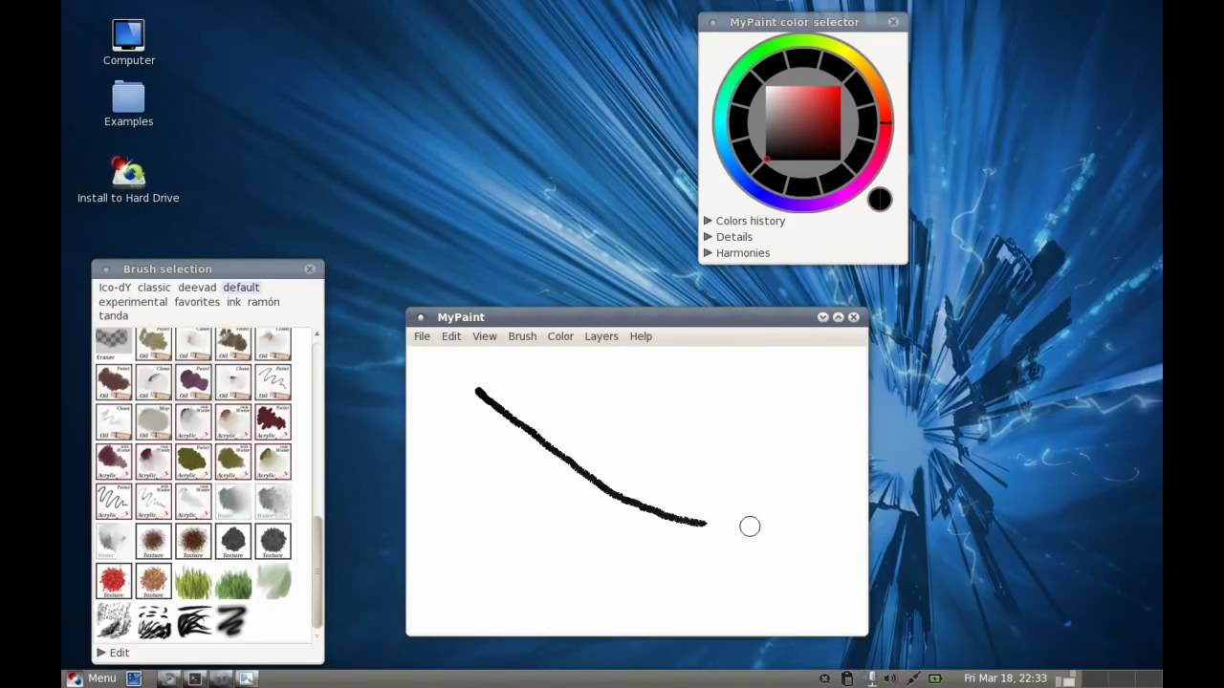Viewport: 1224px width, 688px height.
Task: Open the Layers menu
Action: (x=601, y=336)
